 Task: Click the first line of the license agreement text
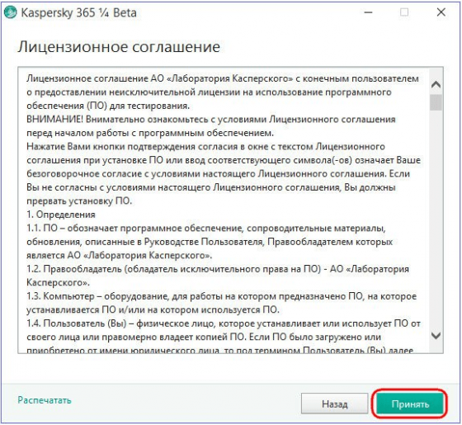[223, 78]
